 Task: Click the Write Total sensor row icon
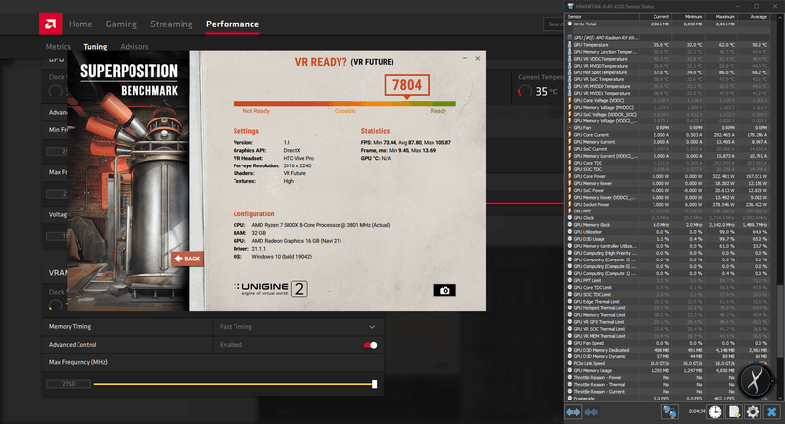click(570, 24)
